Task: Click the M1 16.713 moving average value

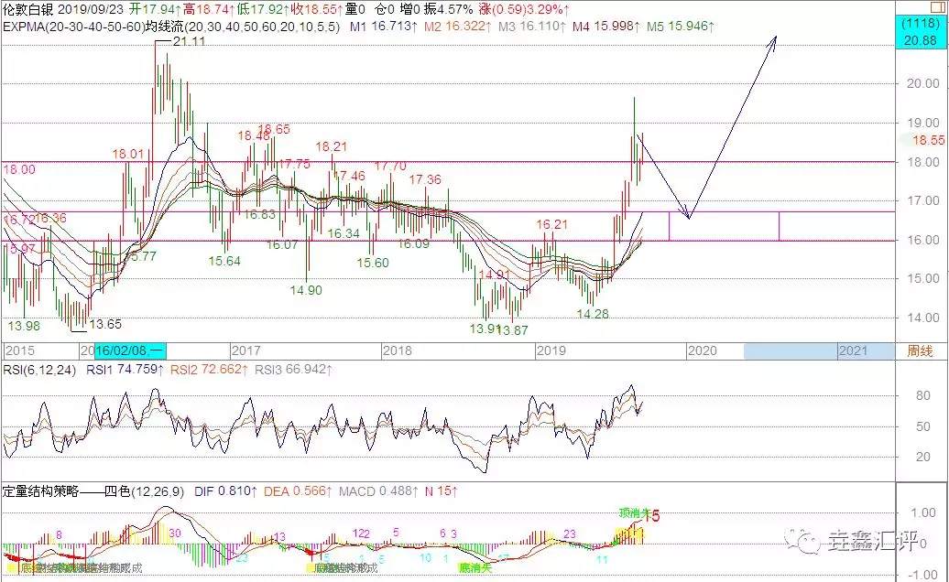Action: pos(384,27)
